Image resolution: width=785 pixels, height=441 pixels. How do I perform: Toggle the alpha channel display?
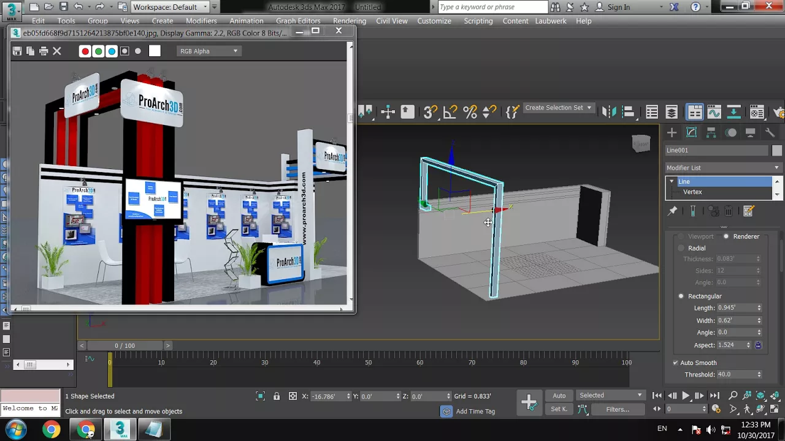coord(124,51)
